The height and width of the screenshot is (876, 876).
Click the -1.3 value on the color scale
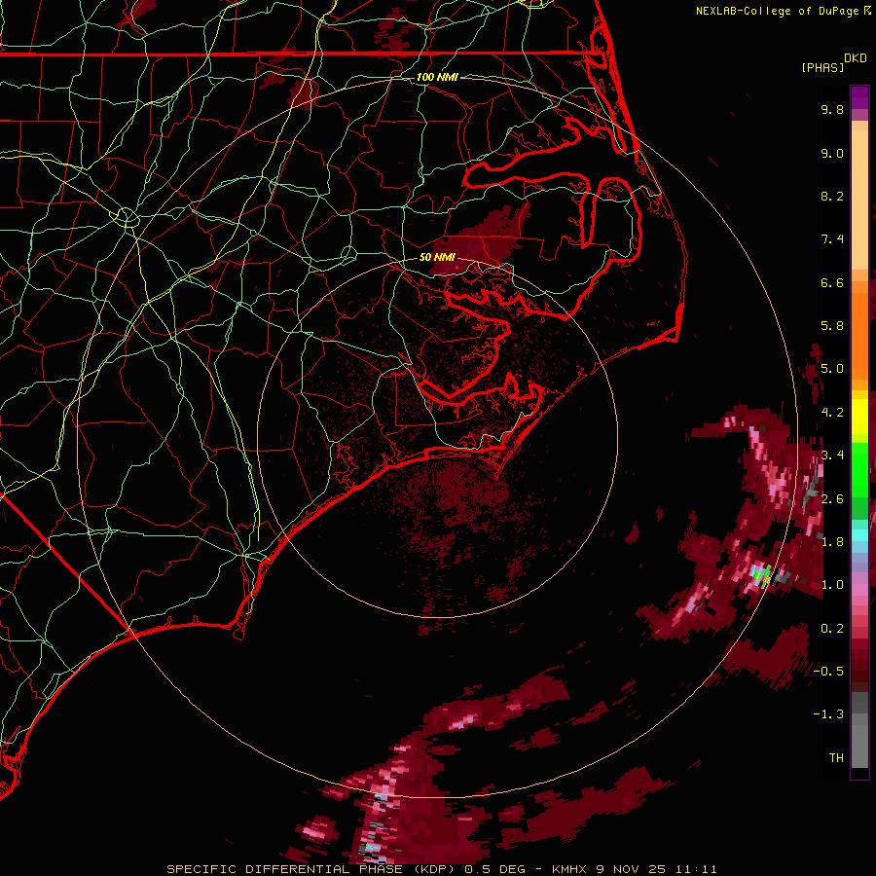click(x=828, y=714)
